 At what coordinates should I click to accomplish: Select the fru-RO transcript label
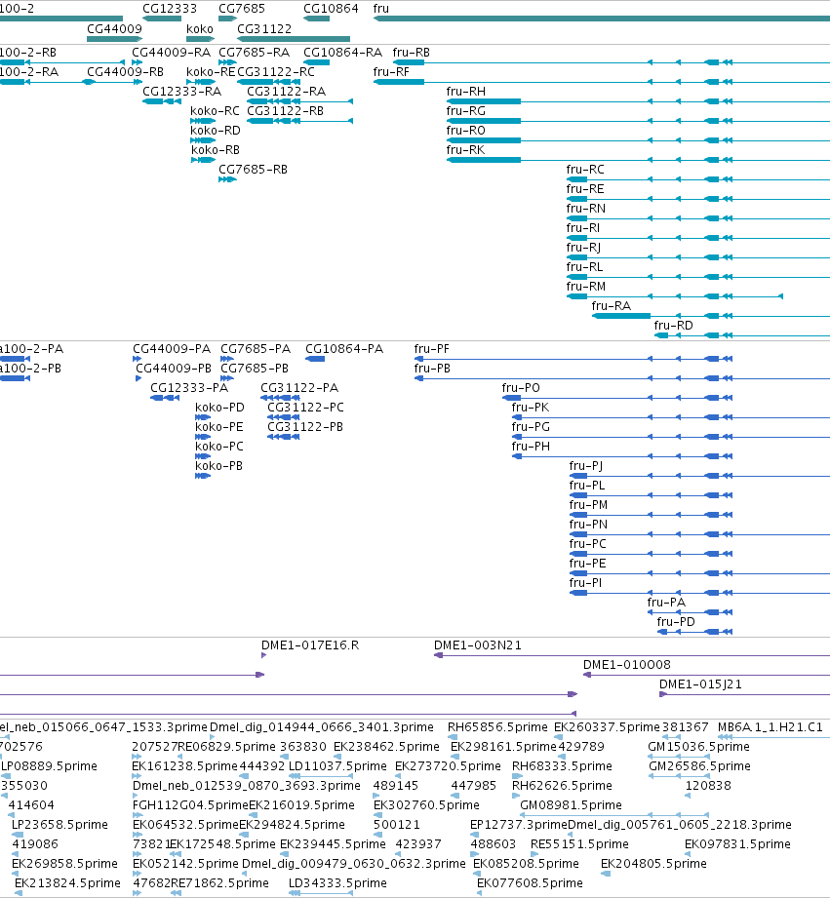tap(465, 131)
